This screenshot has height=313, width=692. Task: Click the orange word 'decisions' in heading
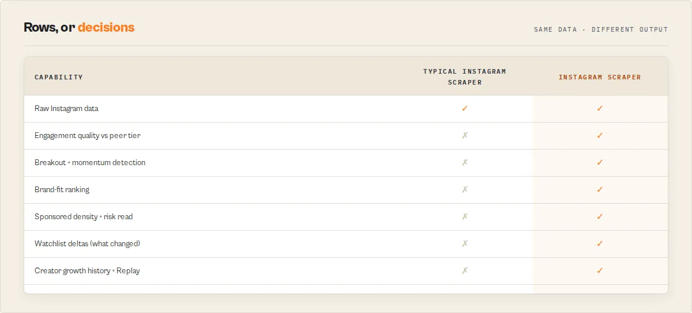pos(106,27)
